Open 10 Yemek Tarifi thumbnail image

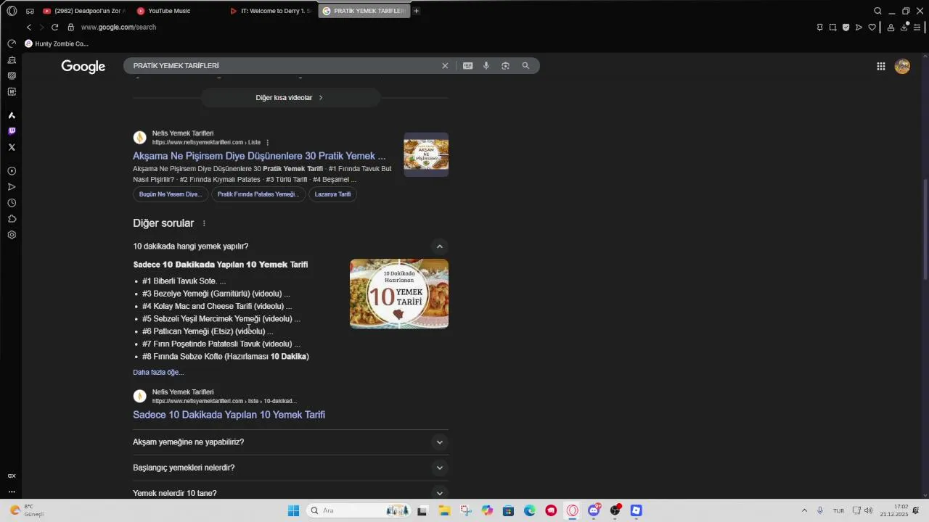[x=399, y=294]
